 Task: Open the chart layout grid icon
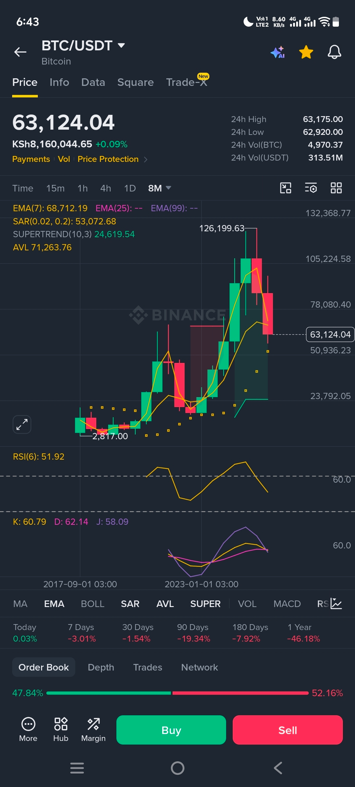336,188
